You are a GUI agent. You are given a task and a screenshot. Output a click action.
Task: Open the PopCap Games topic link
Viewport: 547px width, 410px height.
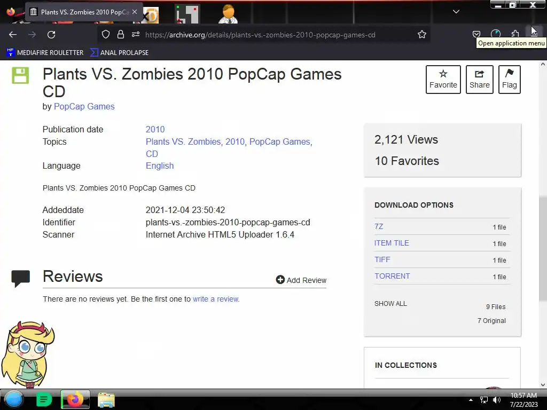280,142
